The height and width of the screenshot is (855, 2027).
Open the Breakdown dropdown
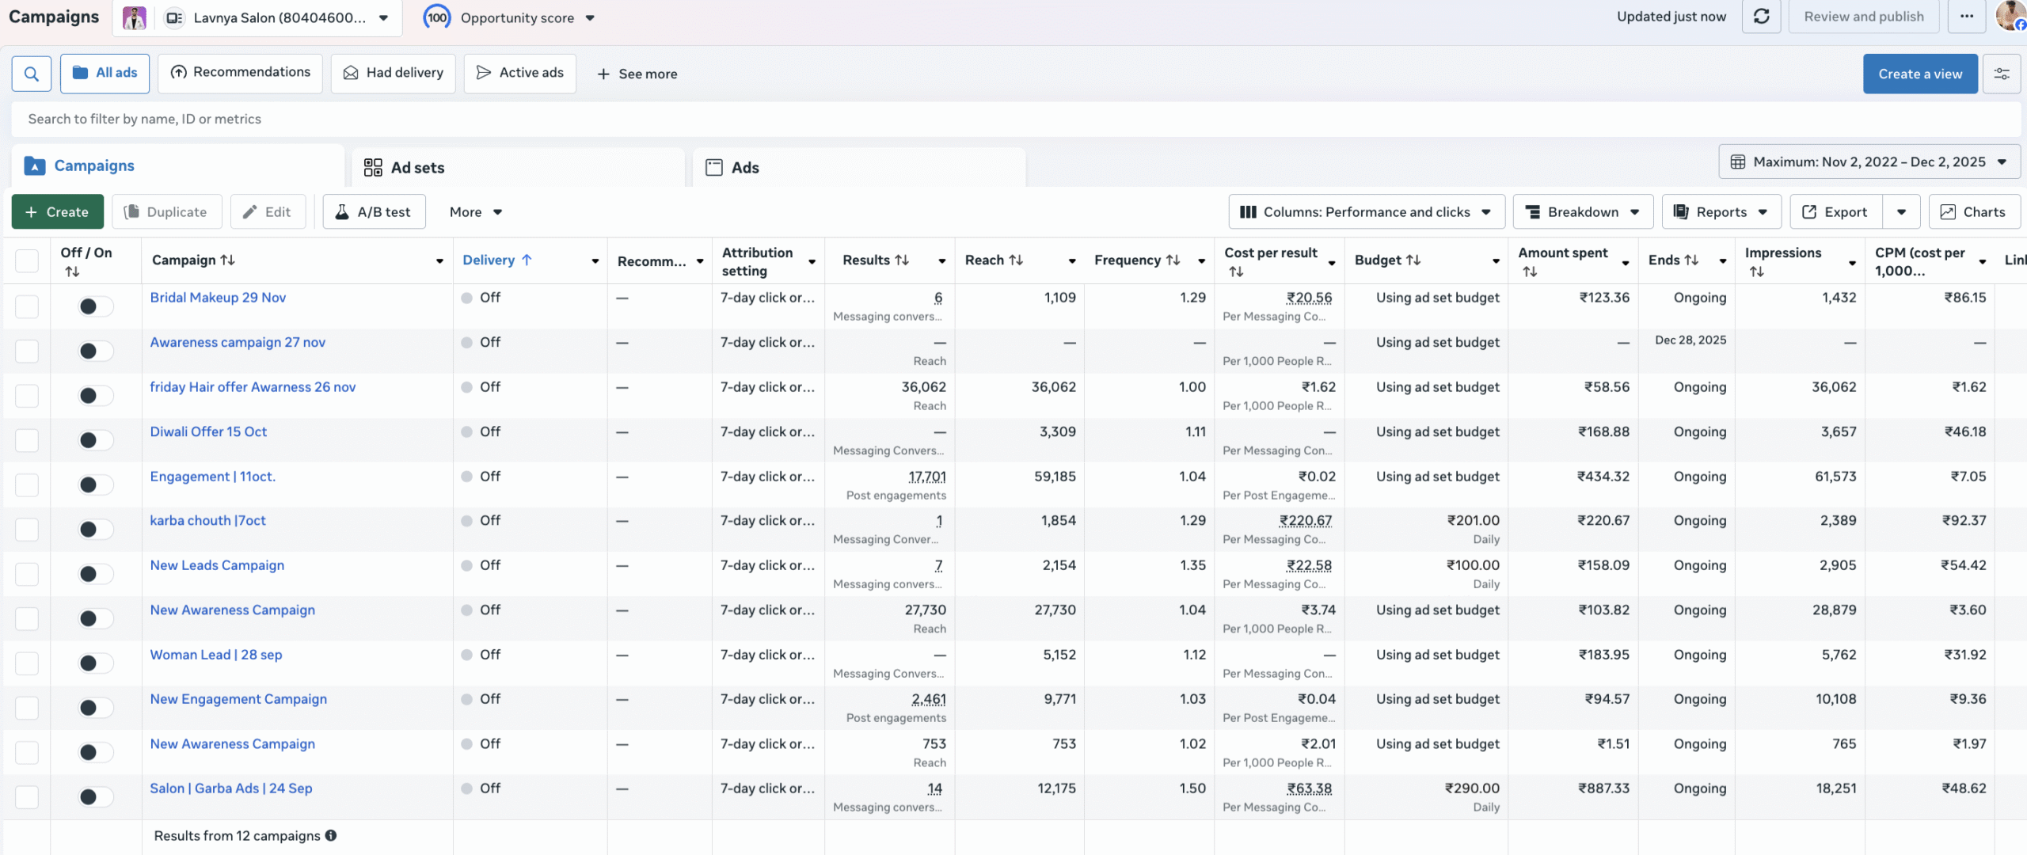coord(1582,212)
